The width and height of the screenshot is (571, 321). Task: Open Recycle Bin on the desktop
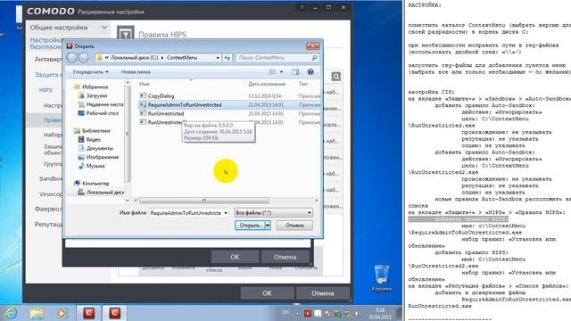tap(381, 278)
